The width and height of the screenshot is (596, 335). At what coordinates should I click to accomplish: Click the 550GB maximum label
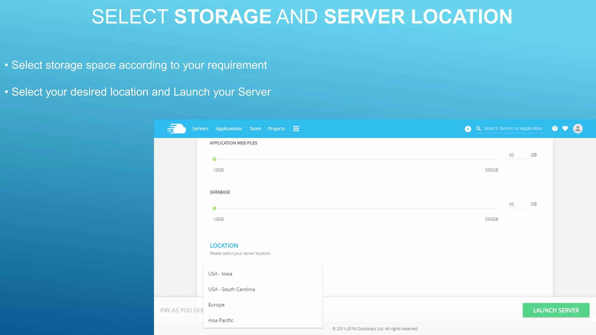(x=492, y=219)
